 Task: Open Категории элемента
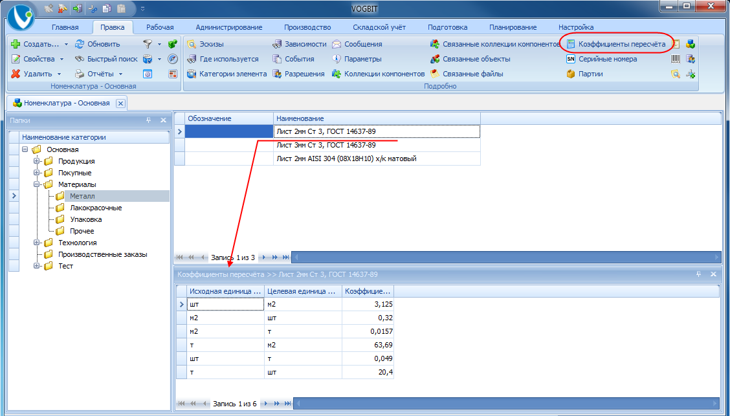point(227,74)
